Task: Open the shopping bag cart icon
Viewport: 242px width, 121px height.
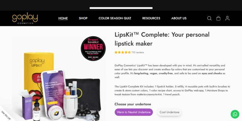Action: (x=218, y=18)
